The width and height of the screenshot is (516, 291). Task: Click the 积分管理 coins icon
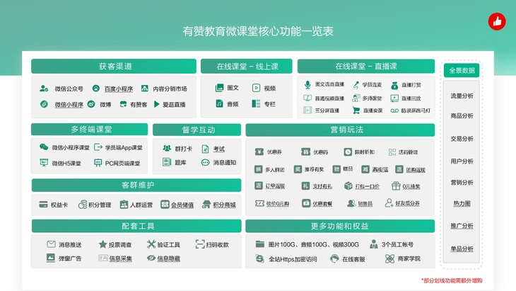point(82,205)
